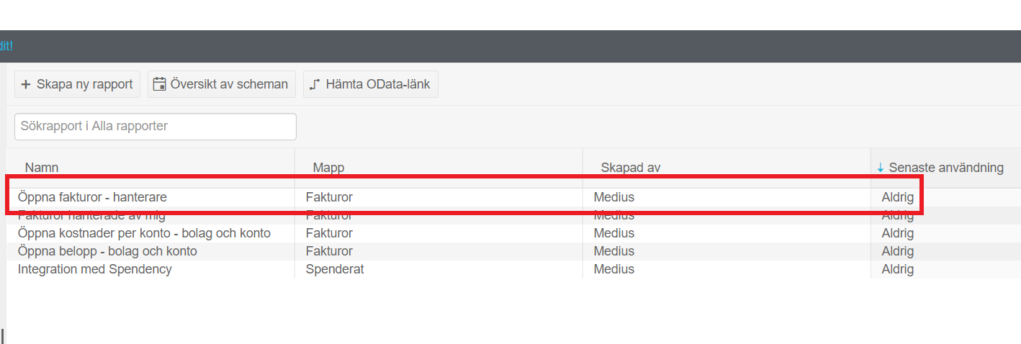This screenshot has width=1021, height=344.
Task: Open Integration med Spendency report
Action: [94, 269]
